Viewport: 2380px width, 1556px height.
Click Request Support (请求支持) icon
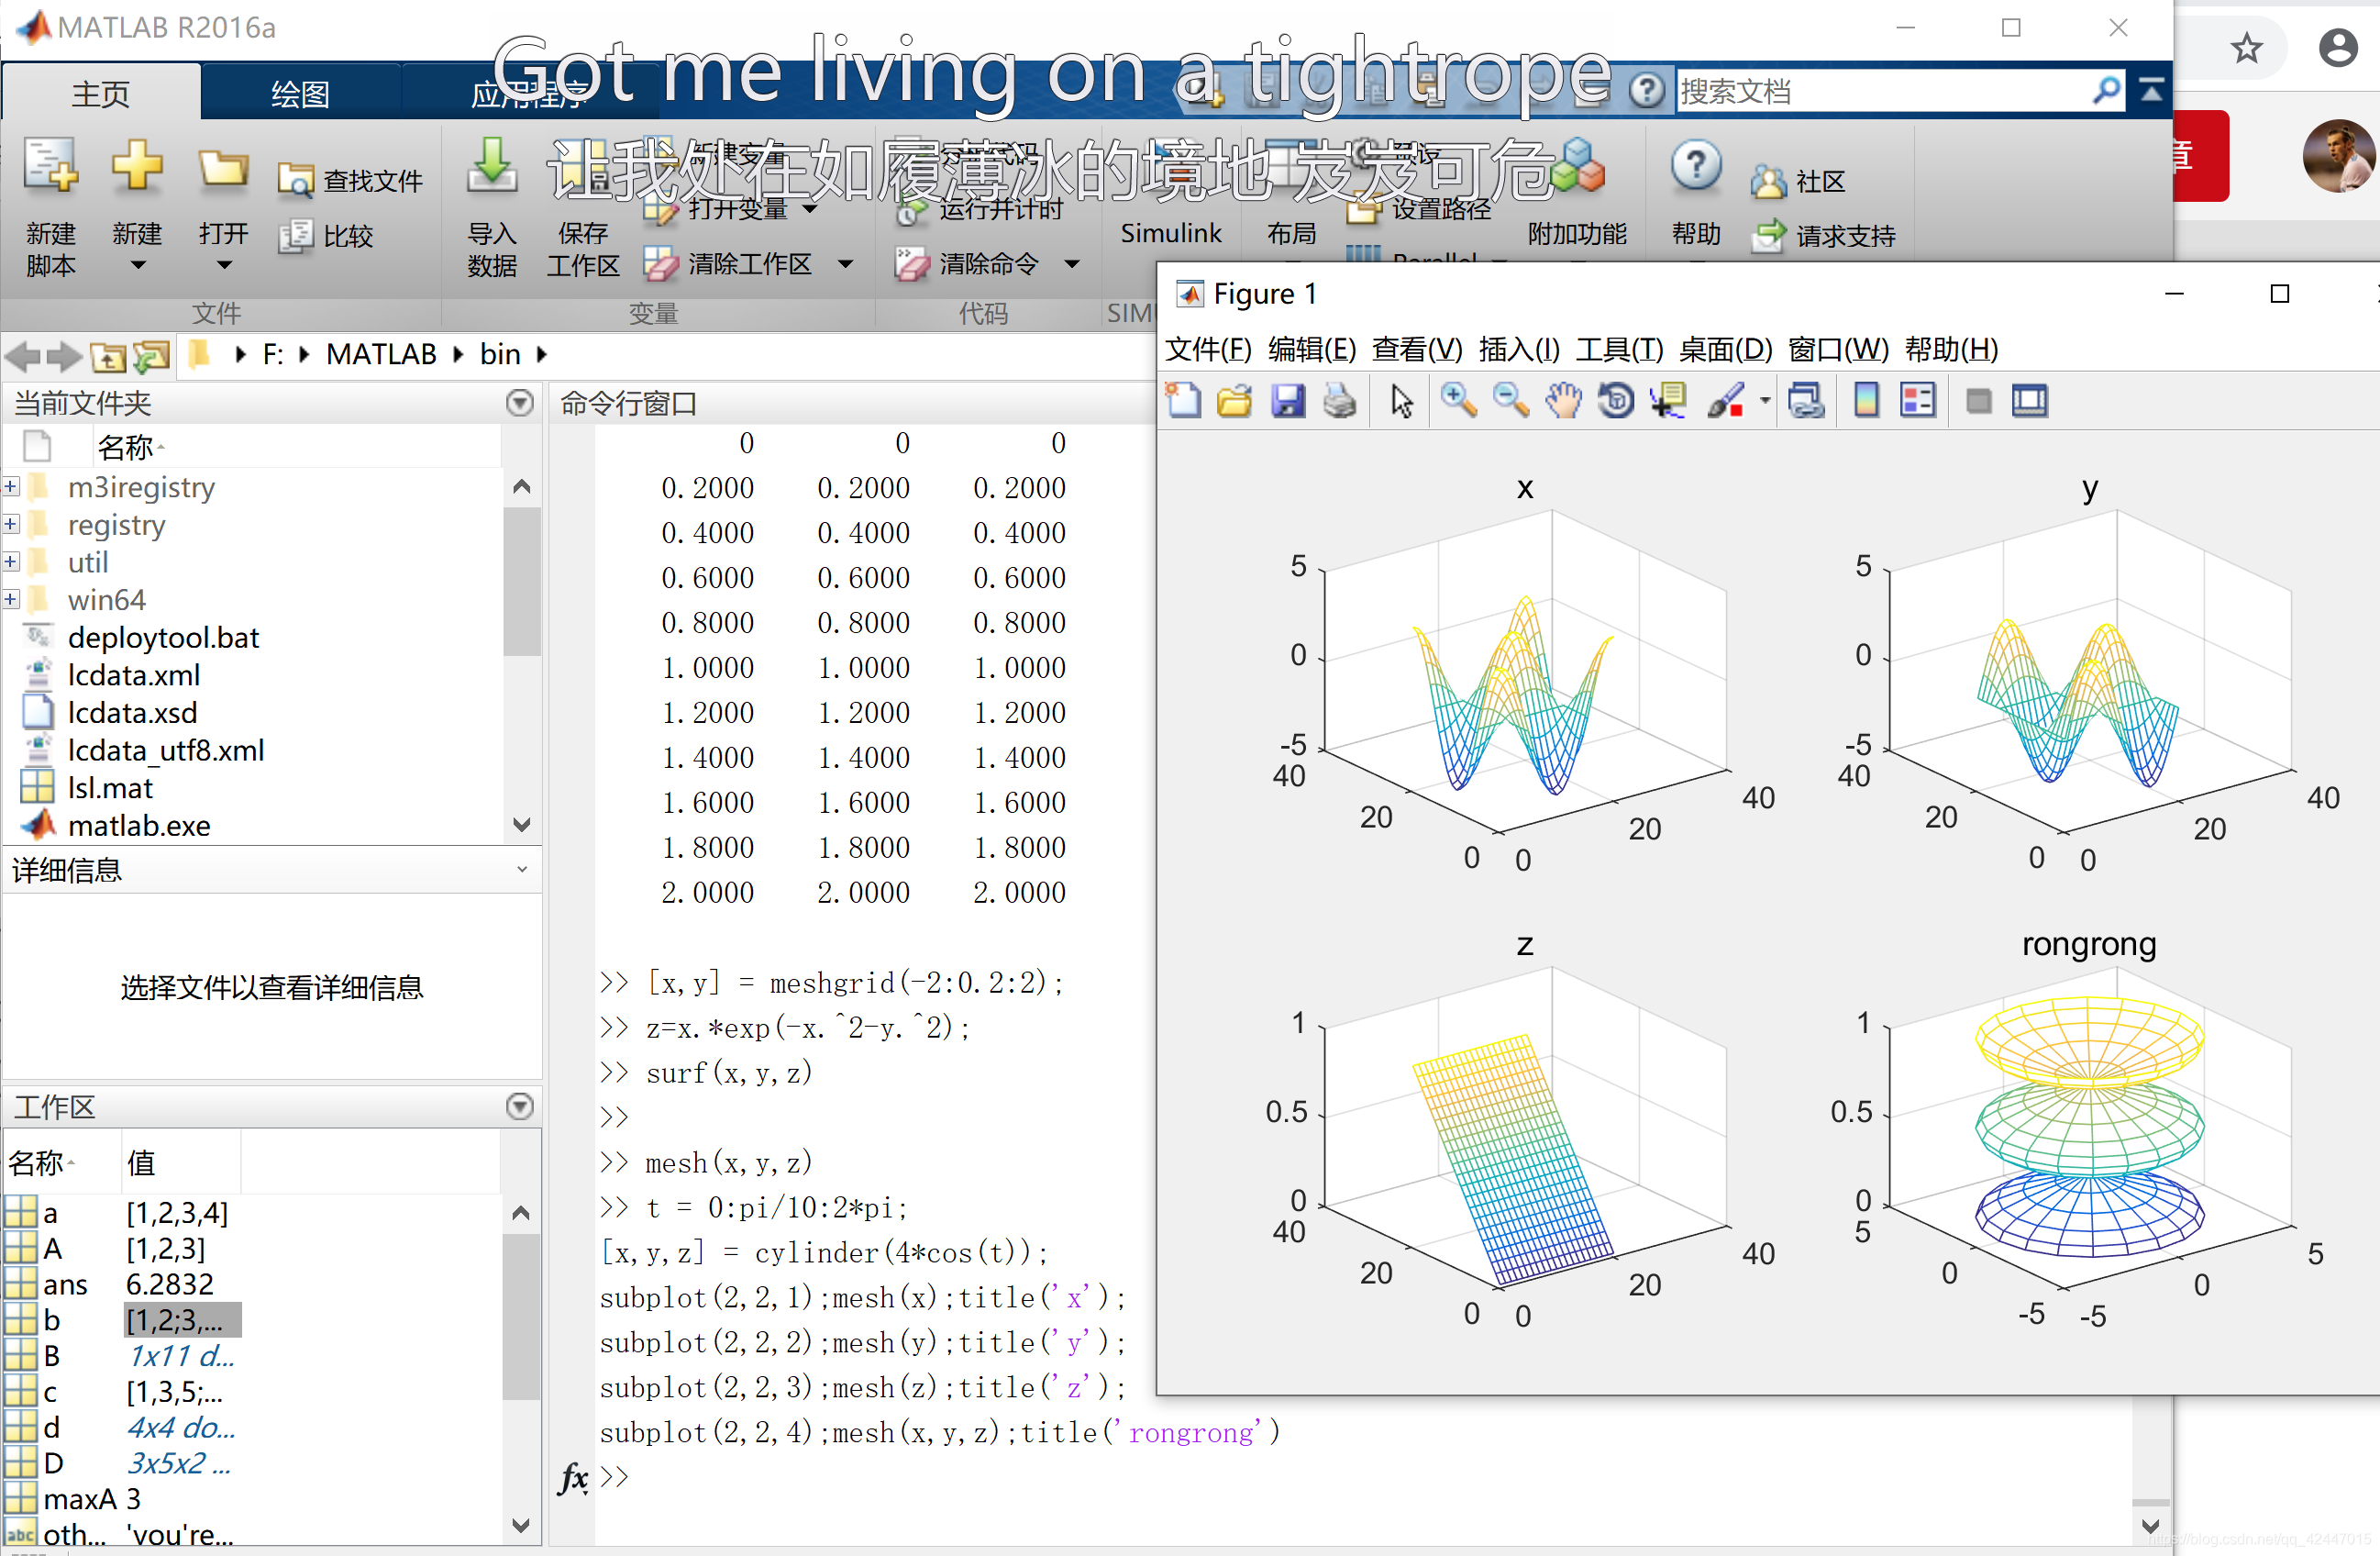pyautogui.click(x=1768, y=236)
